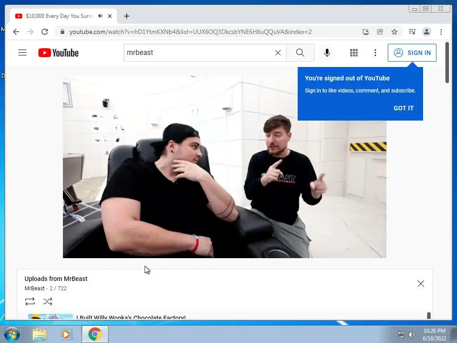Restore down the Chrome window
457x343 pixels.
pos(425,9)
